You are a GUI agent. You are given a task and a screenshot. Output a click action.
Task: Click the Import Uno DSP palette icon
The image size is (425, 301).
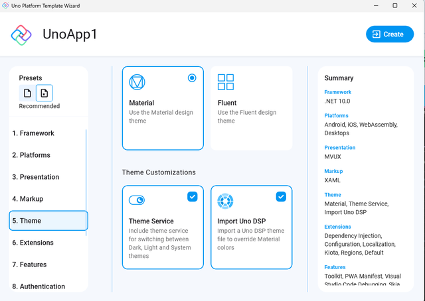(226, 200)
